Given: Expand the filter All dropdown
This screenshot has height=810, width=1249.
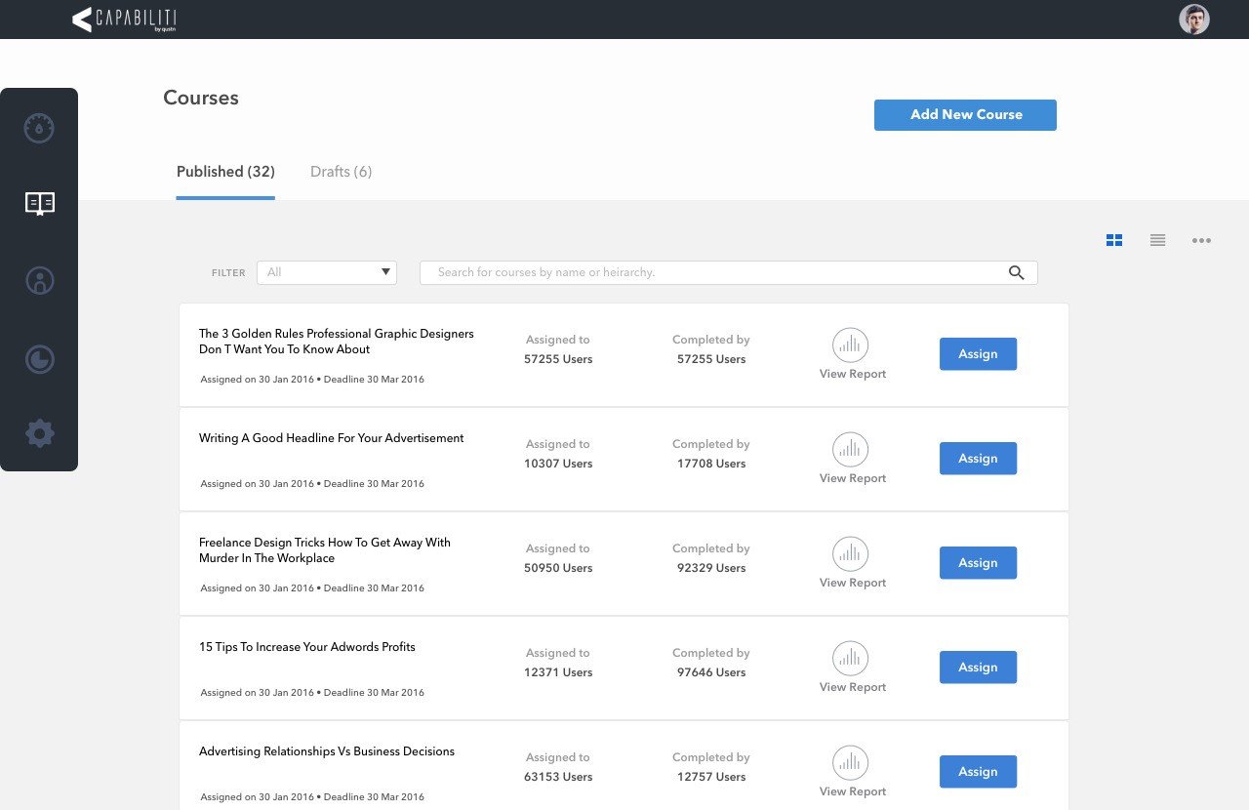Looking at the screenshot, I should [327, 272].
